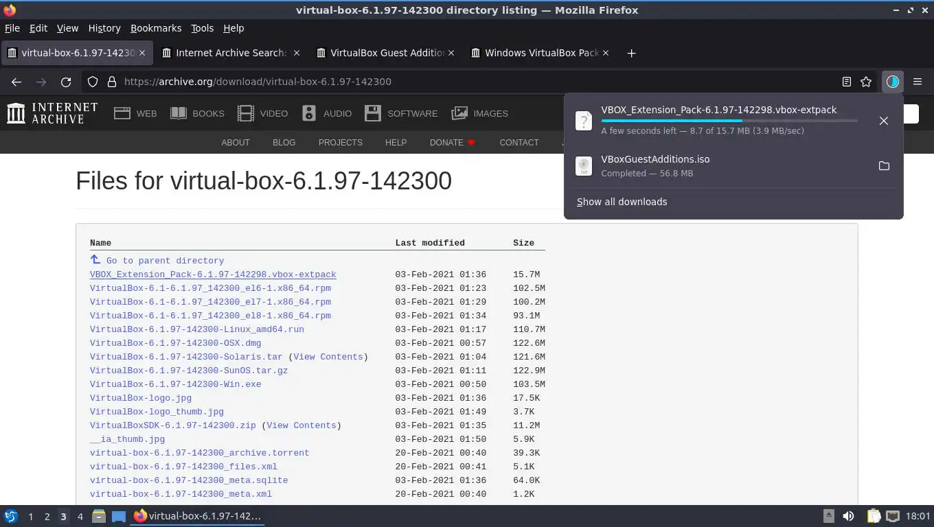
Task: Open the Help menu
Action: [233, 28]
